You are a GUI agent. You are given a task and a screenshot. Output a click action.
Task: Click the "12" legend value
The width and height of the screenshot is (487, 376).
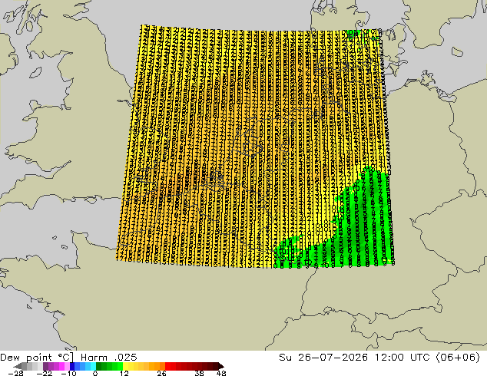[124, 373]
